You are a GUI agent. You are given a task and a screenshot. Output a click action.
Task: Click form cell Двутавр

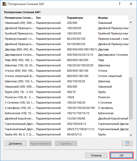[103, 49]
